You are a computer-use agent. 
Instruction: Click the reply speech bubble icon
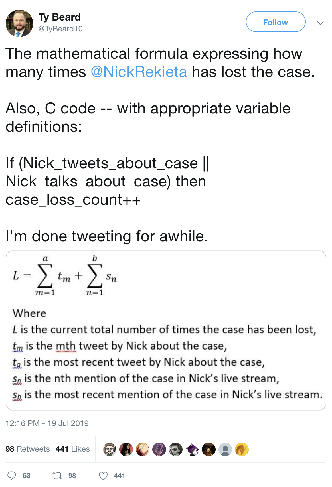tap(12, 475)
